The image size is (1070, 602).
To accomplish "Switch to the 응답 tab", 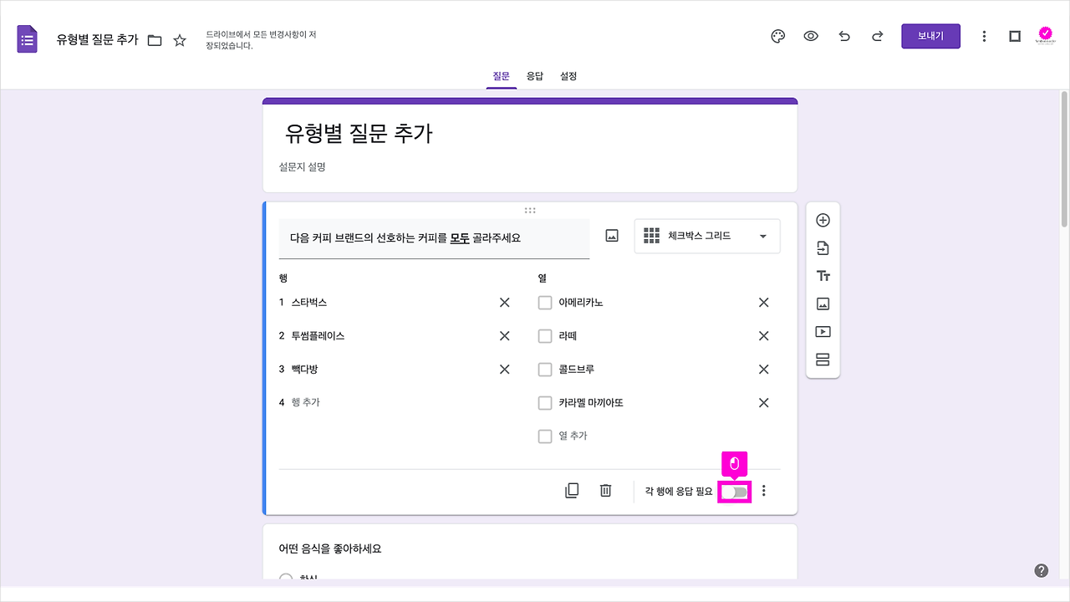I will (x=535, y=76).
